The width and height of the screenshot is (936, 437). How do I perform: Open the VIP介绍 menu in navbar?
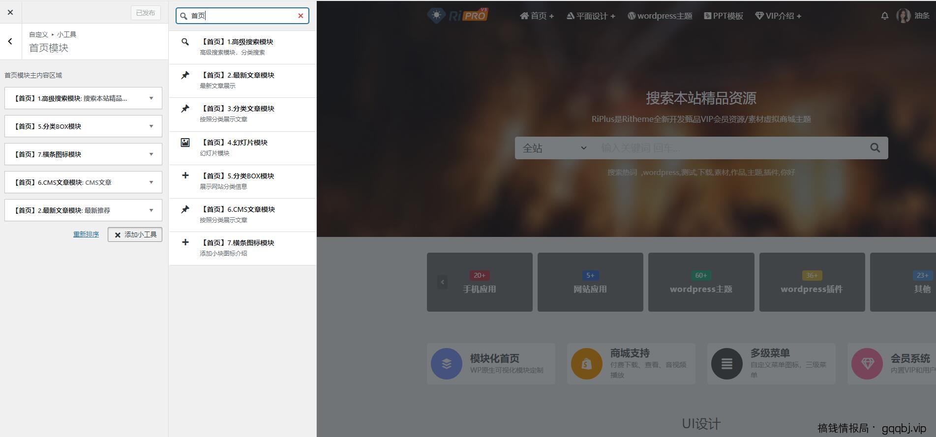pyautogui.click(x=778, y=16)
